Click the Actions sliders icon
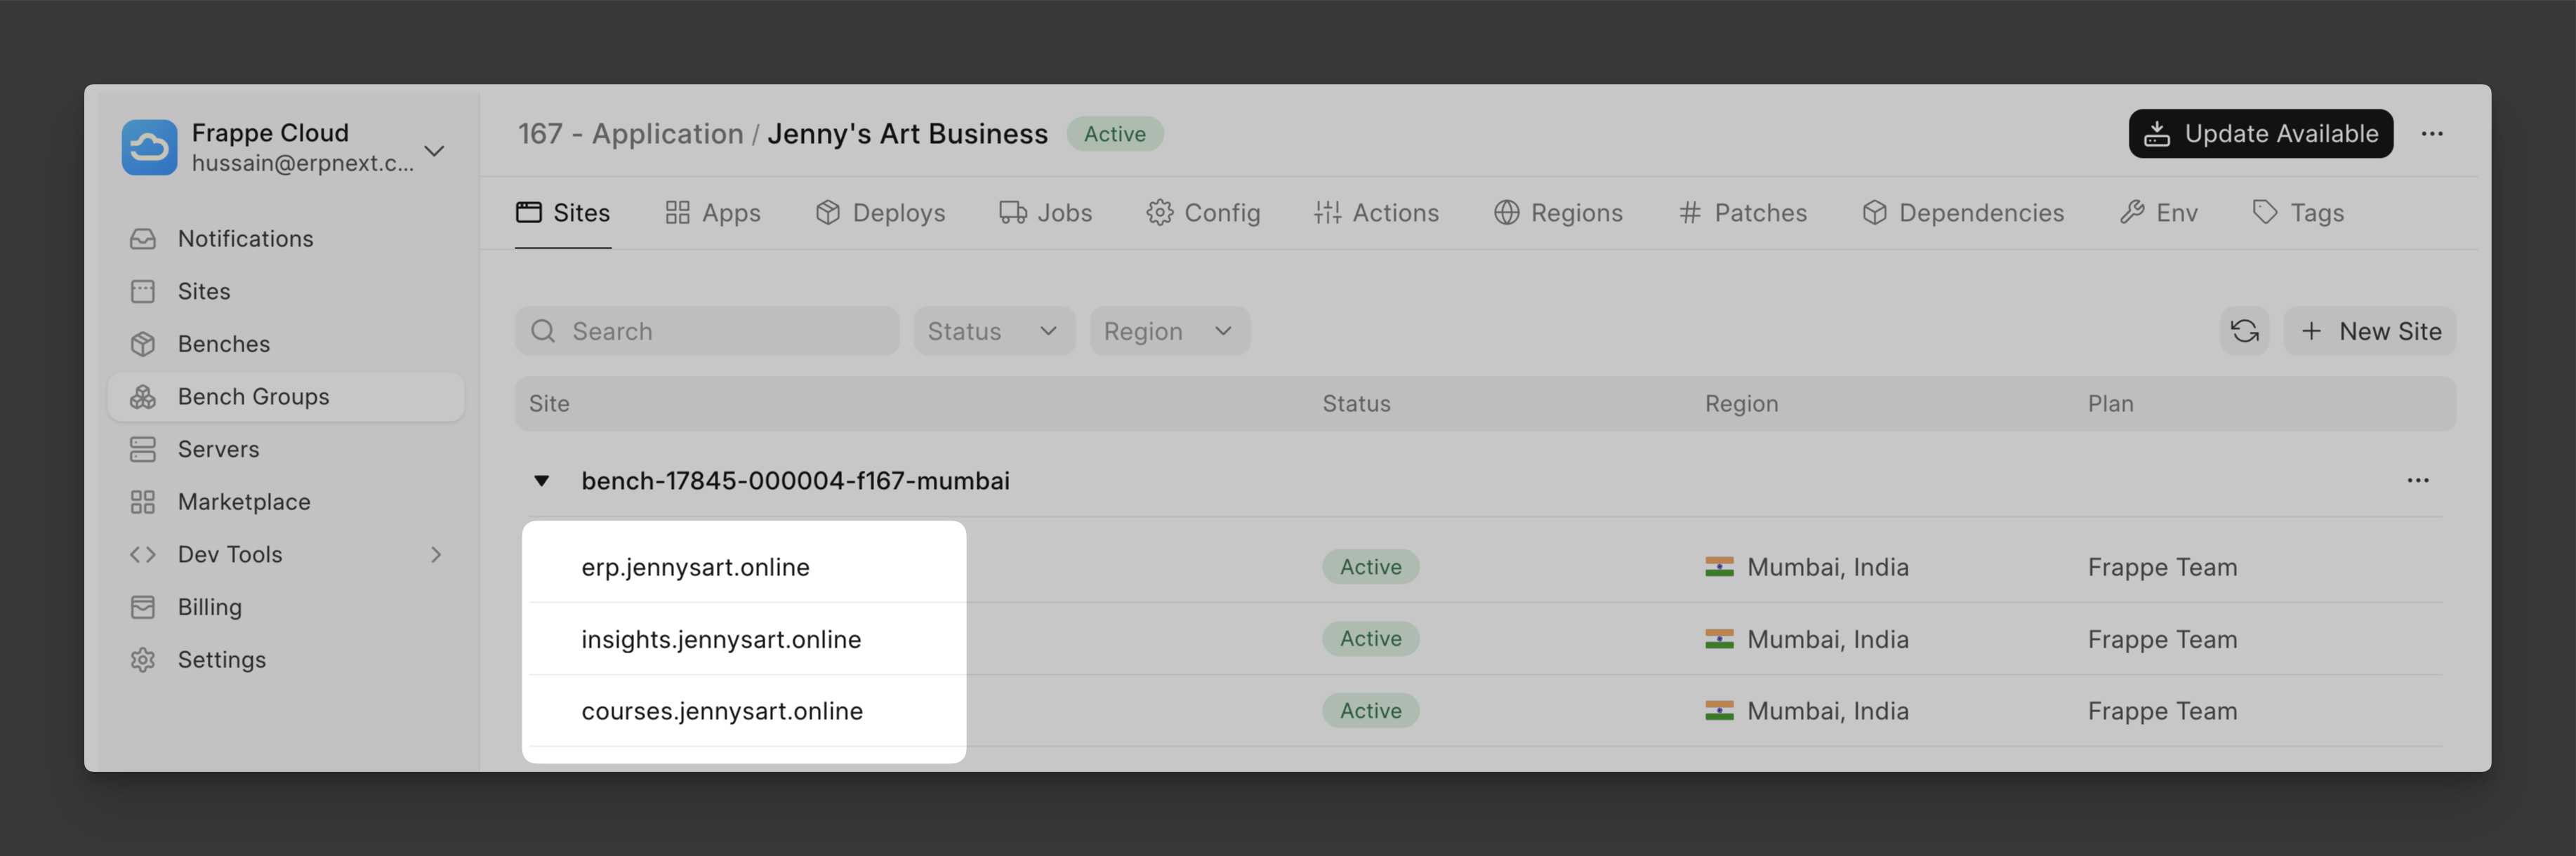 click(1327, 213)
